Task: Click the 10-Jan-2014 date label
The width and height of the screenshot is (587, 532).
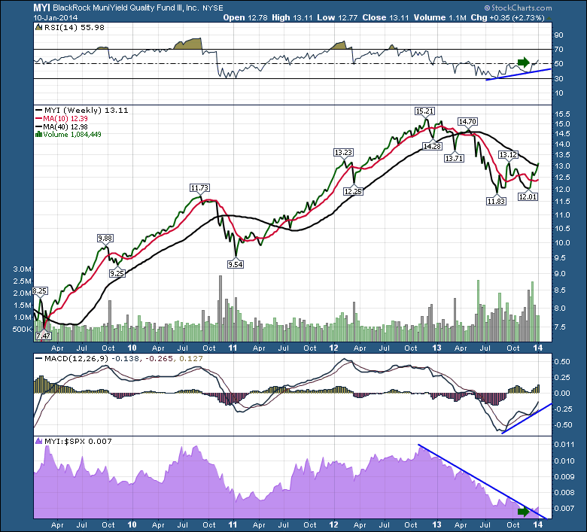Action: click(x=56, y=17)
